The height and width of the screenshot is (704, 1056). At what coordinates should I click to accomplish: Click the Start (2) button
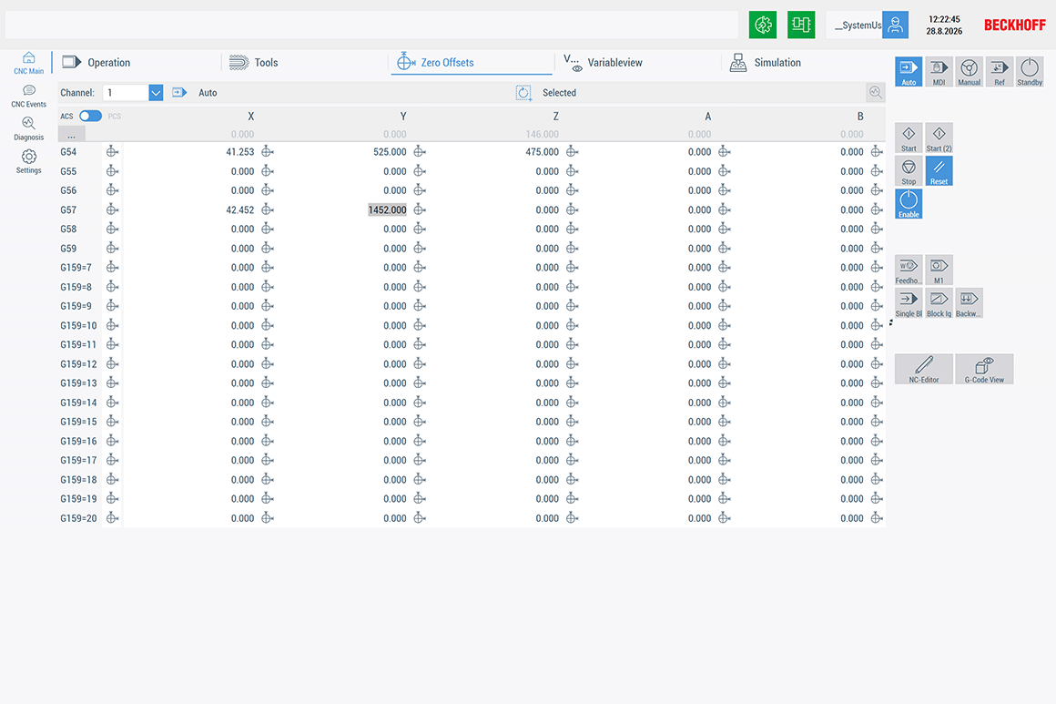point(939,138)
